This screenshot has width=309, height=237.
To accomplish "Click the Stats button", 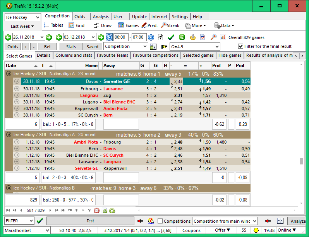I will pyautogui.click(x=70, y=46).
